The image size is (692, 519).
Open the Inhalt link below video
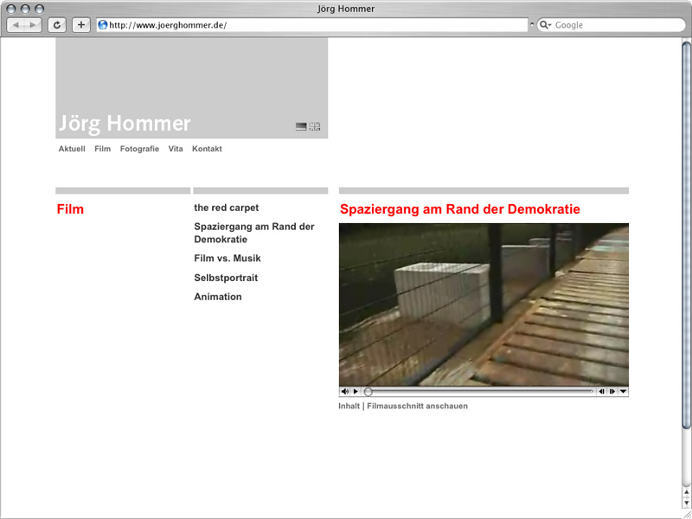click(x=349, y=406)
